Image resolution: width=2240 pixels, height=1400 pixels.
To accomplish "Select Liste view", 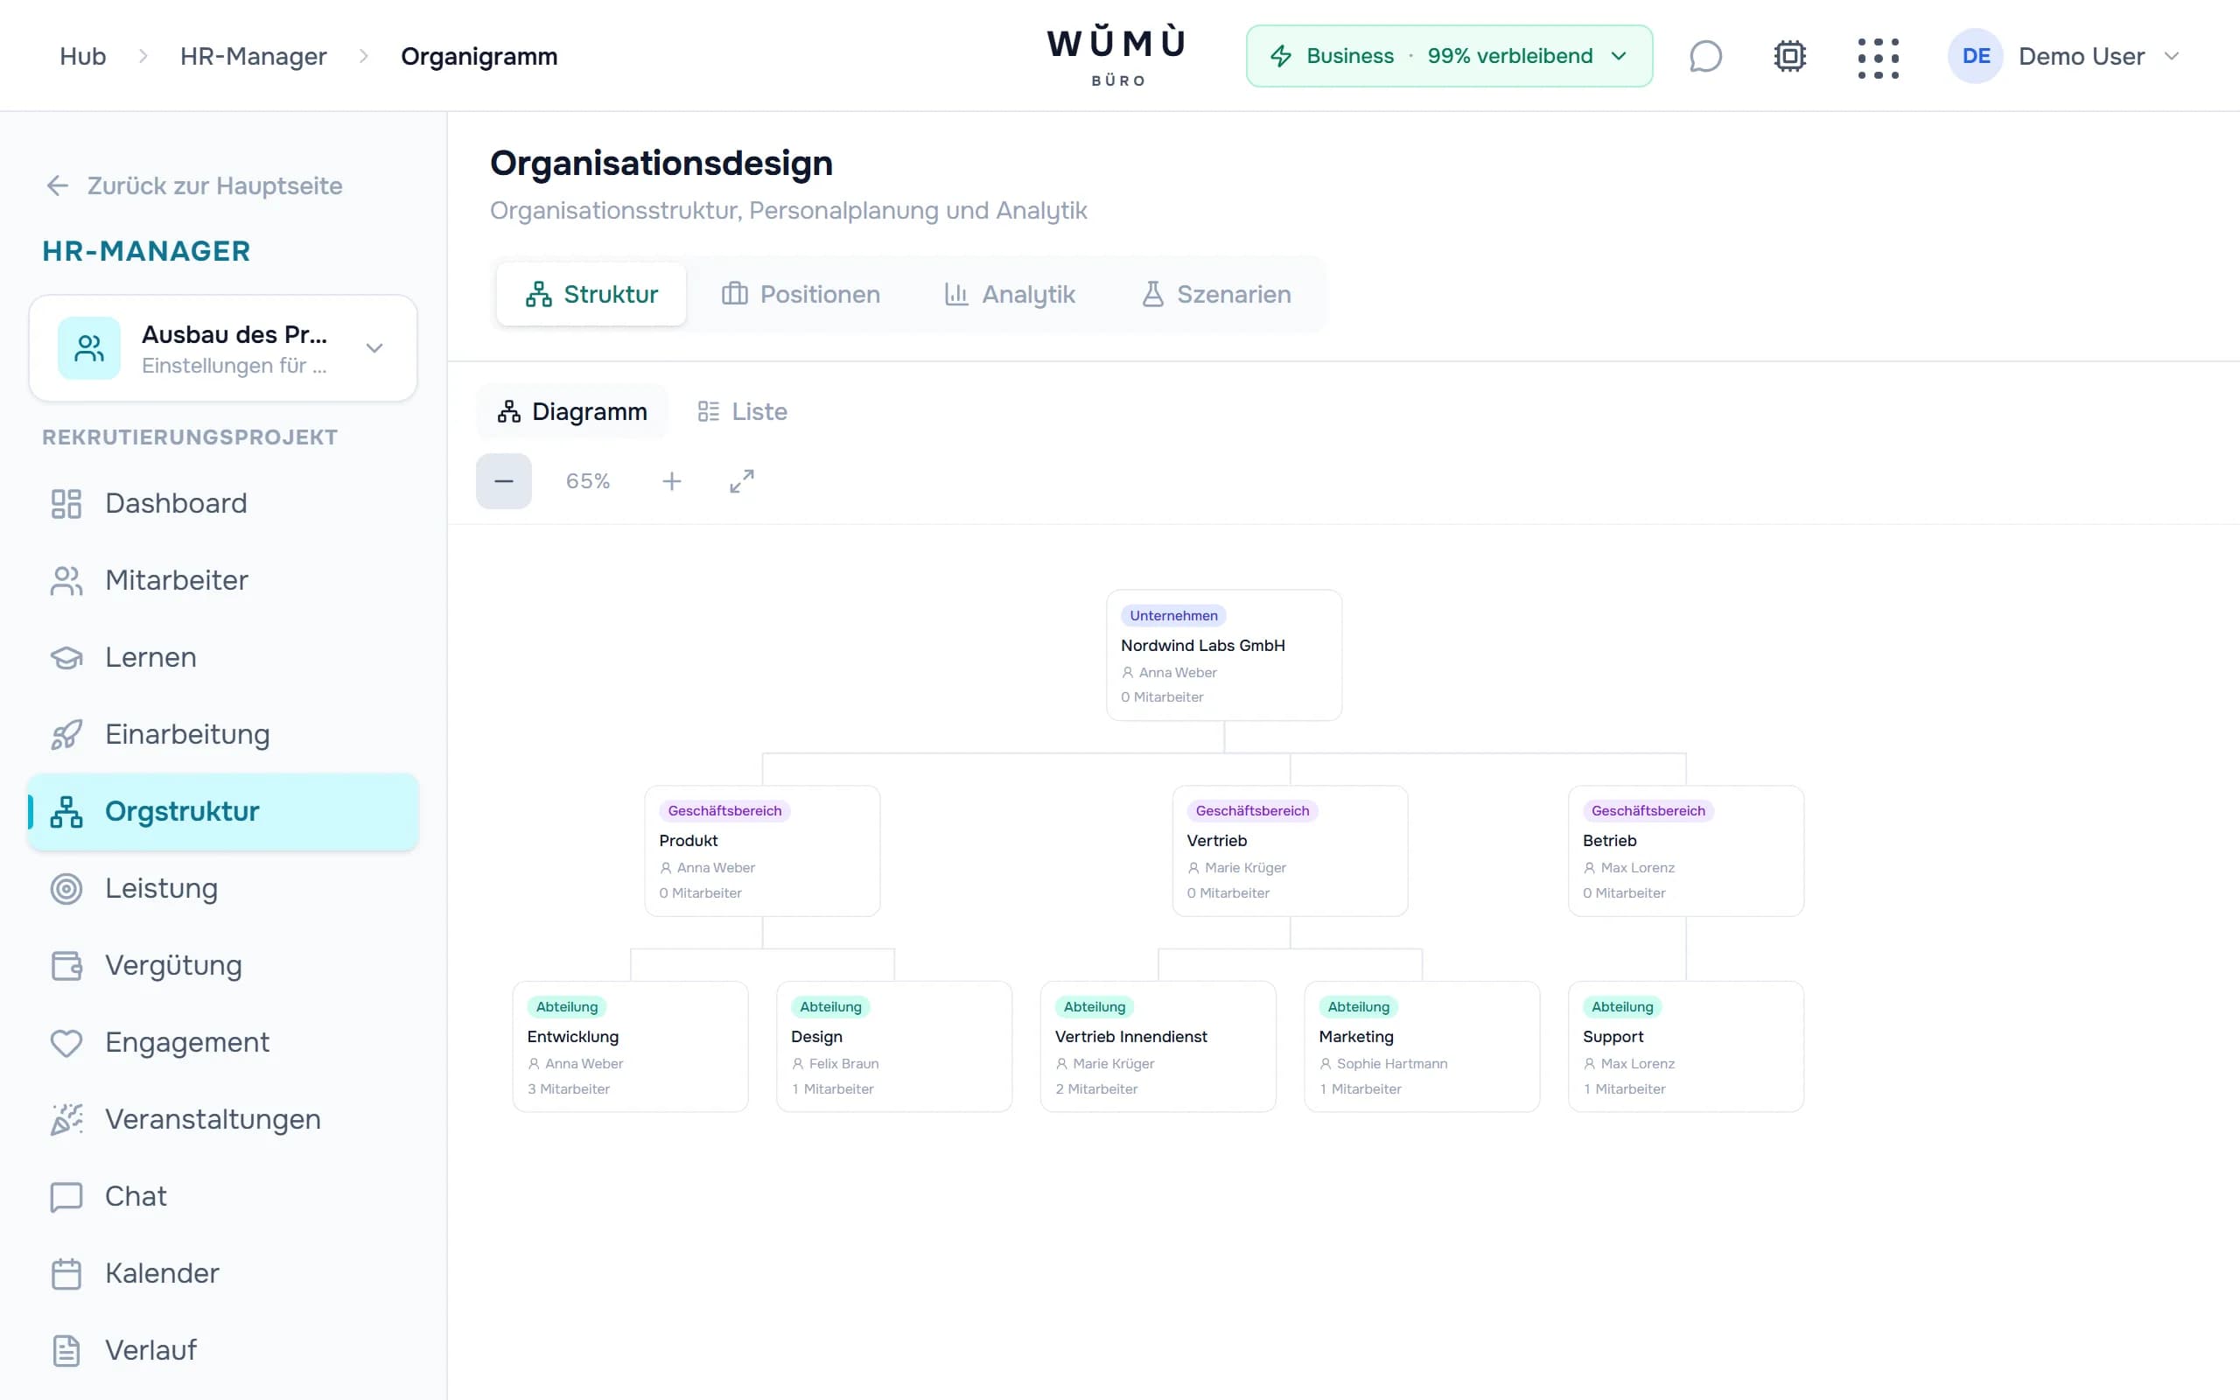I will (x=742, y=412).
